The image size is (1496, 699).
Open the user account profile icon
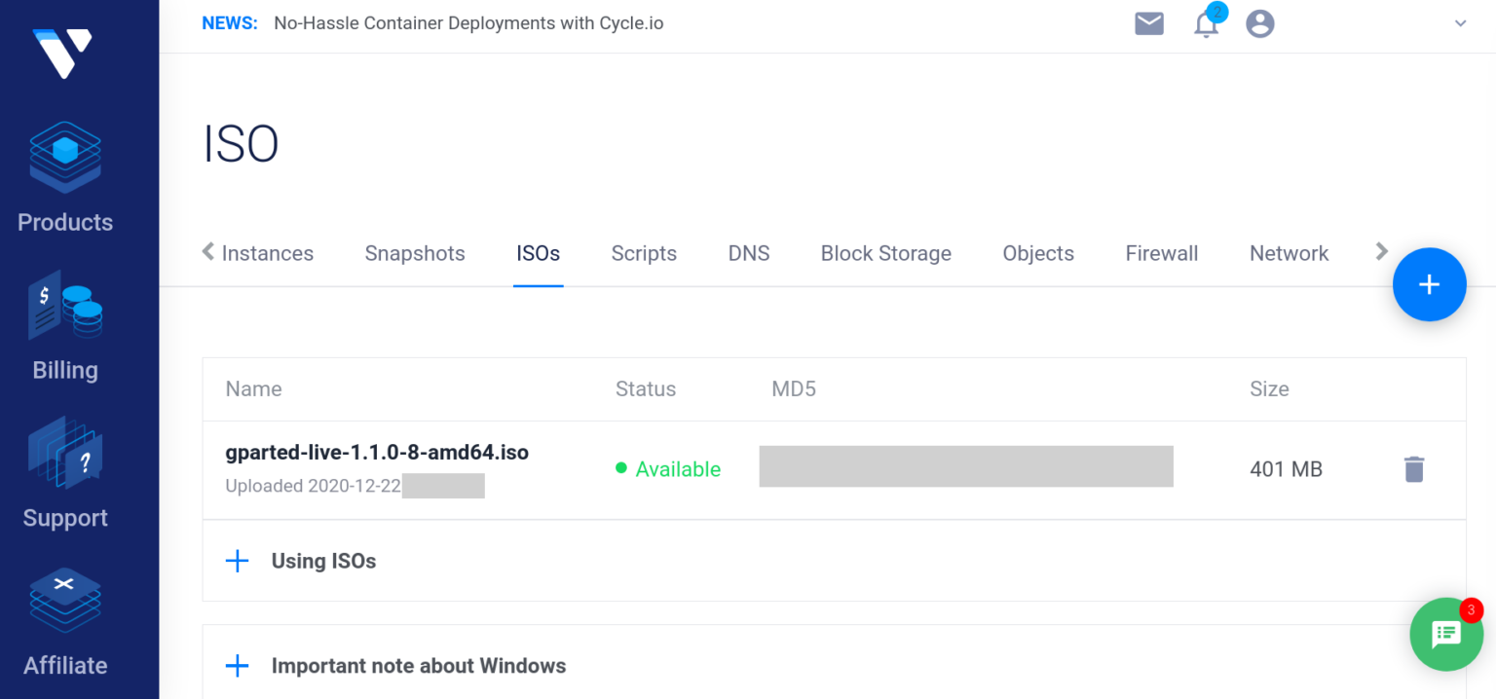tap(1260, 23)
